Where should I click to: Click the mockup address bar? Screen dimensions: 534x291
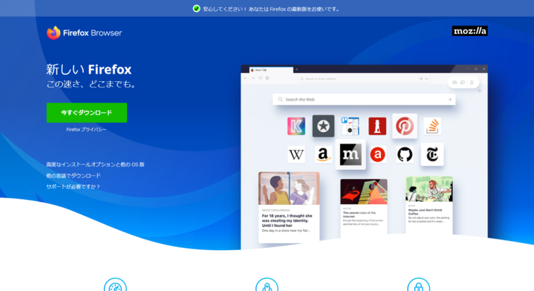tap(364, 78)
